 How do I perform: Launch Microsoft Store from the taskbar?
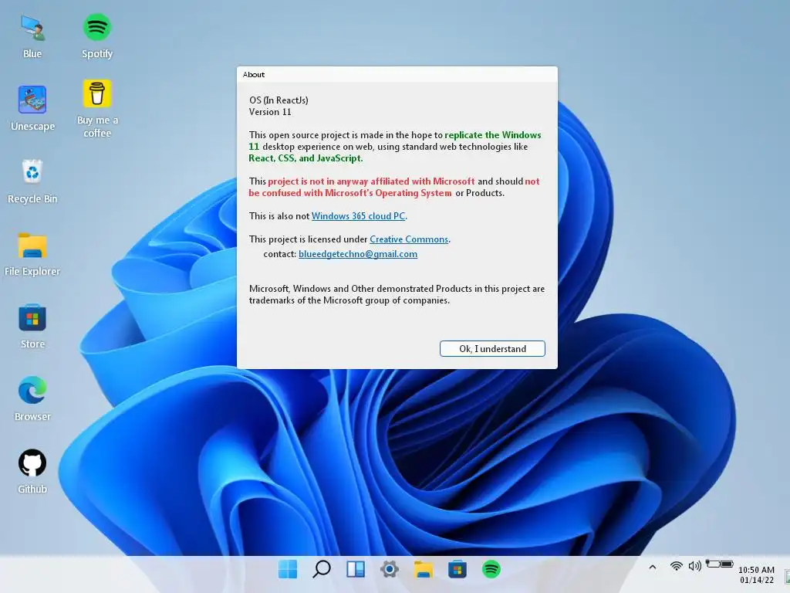tap(457, 569)
